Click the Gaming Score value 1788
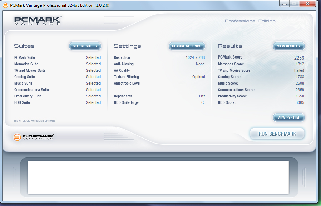 pos(300,77)
